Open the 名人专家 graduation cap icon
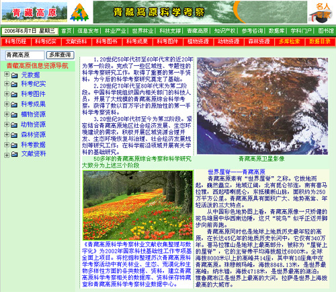Screen dimensions: 336x292 (x=321, y=13)
